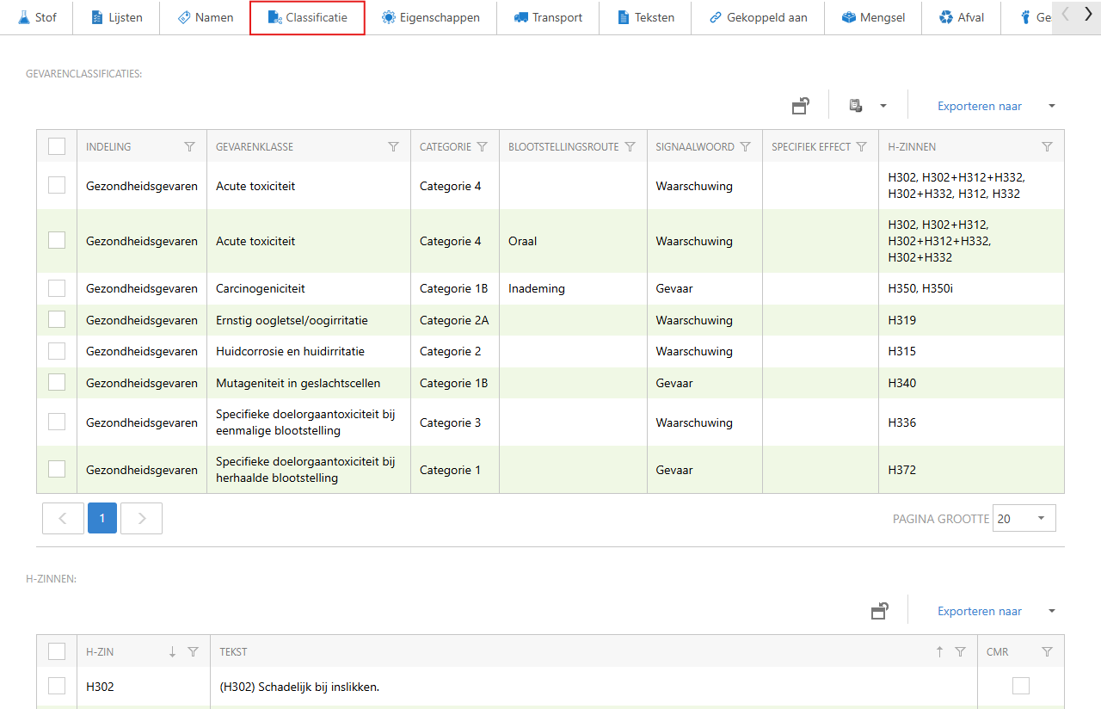The image size is (1101, 709).
Task: Click the reset layout icon above Gevarenclassificaties table
Action: tap(800, 106)
